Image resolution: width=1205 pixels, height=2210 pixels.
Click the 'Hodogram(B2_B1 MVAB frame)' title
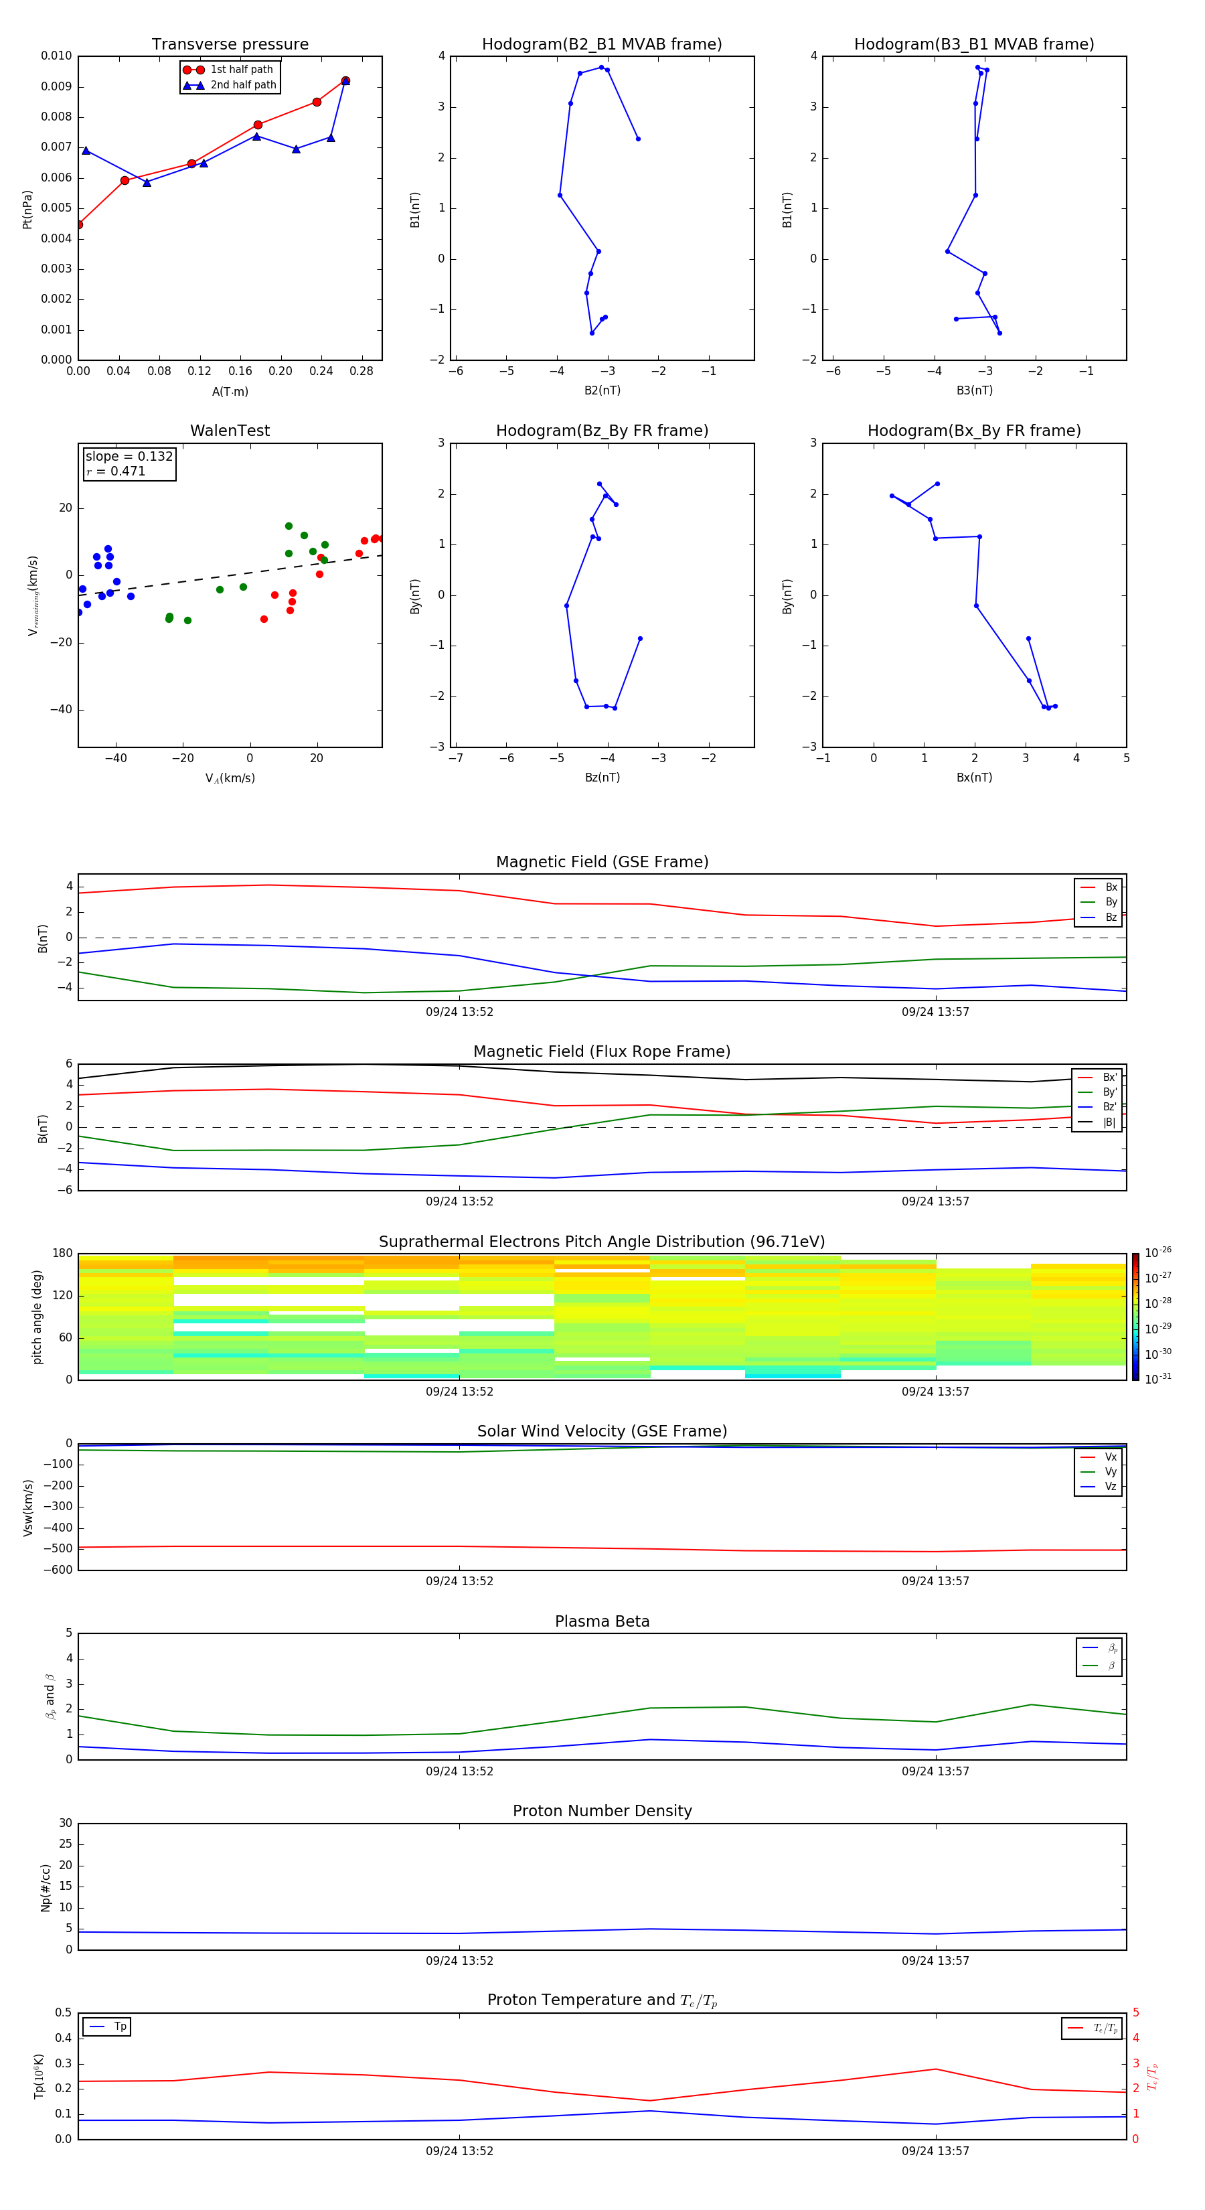click(602, 45)
